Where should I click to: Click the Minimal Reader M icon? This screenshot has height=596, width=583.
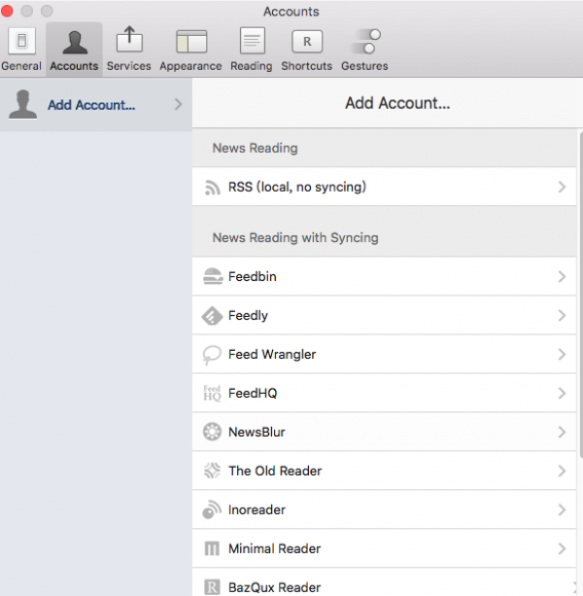(x=212, y=549)
